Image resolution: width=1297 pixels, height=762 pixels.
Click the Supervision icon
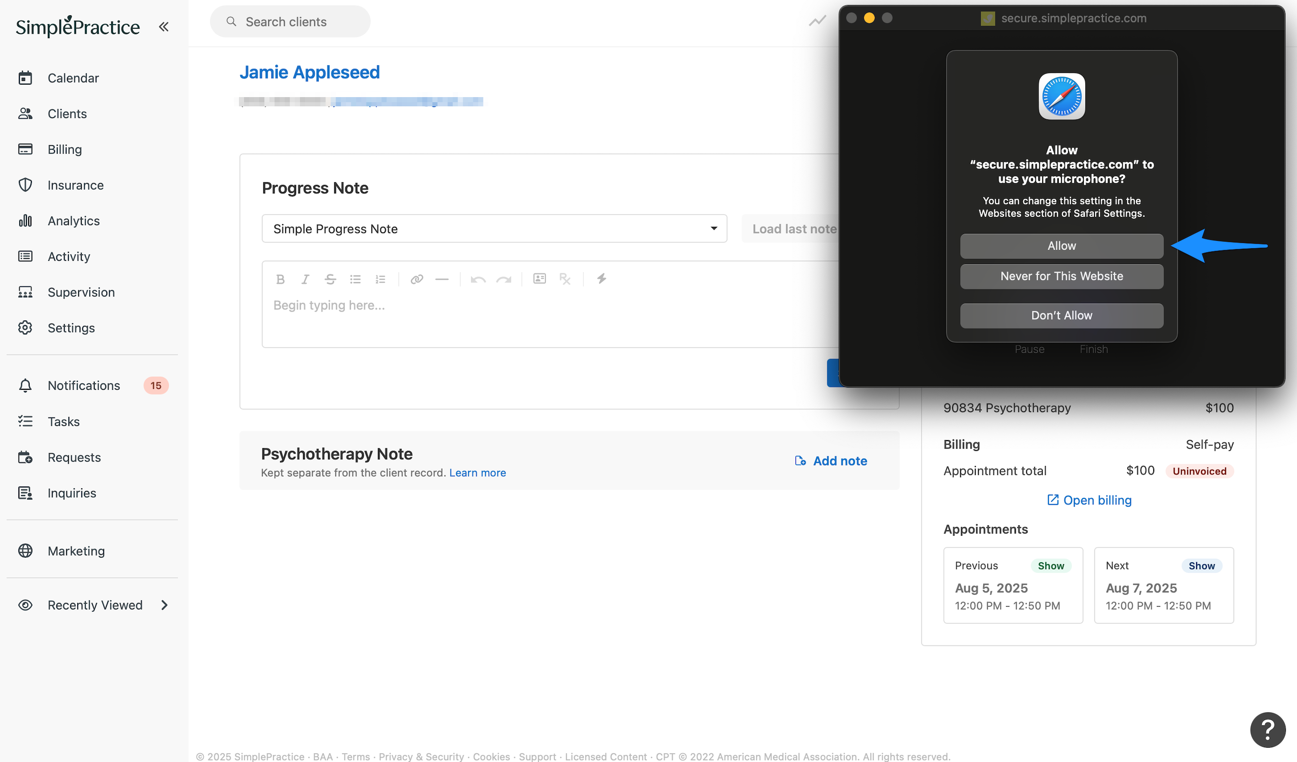click(25, 292)
